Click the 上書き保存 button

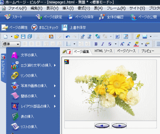pos(74,28)
